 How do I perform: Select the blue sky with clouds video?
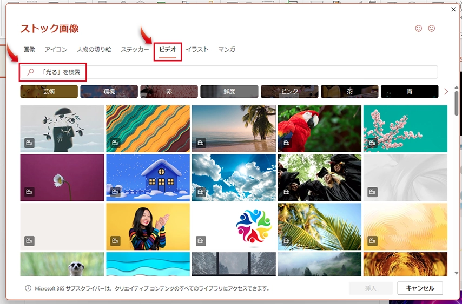[x=234, y=178]
